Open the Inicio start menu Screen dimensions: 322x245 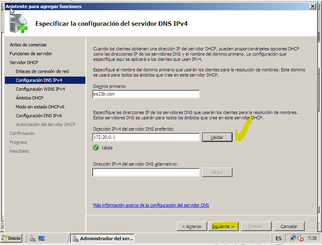[x=11, y=238]
